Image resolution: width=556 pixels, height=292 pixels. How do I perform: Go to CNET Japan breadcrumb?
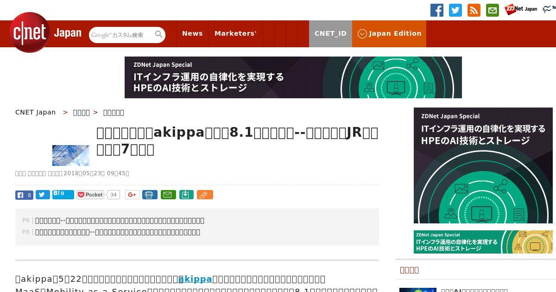(x=36, y=112)
